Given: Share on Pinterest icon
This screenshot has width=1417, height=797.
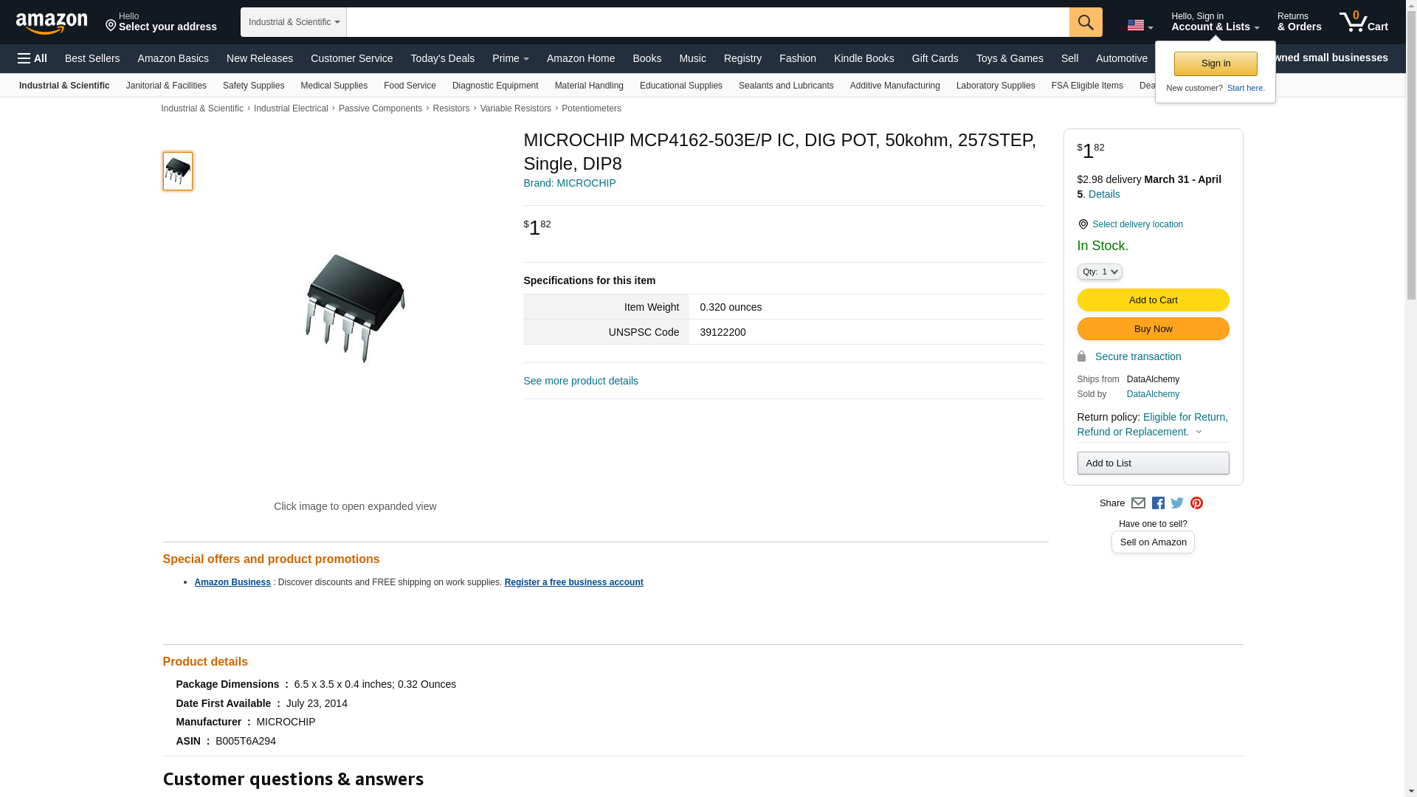Looking at the screenshot, I should pyautogui.click(x=1196, y=503).
